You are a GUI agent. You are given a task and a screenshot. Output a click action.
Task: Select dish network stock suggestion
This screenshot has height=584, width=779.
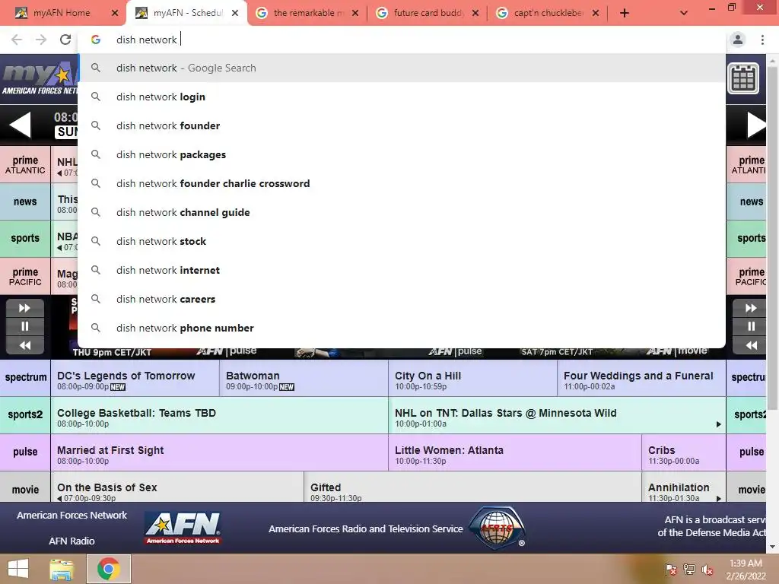(402, 241)
